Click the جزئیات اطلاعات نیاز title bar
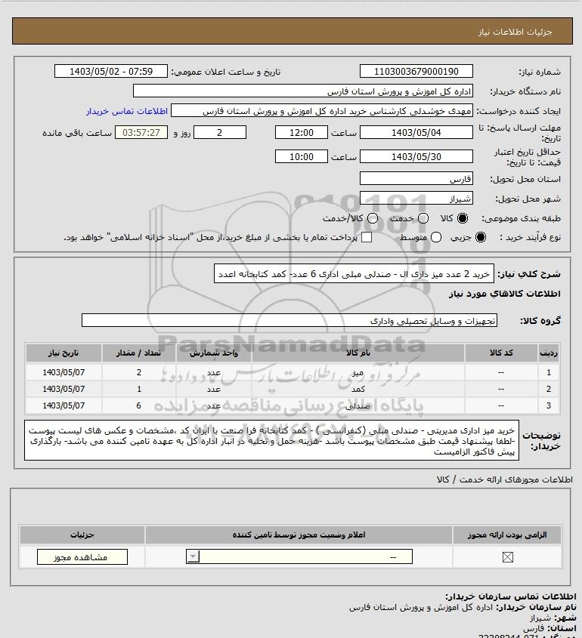 pyautogui.click(x=293, y=31)
